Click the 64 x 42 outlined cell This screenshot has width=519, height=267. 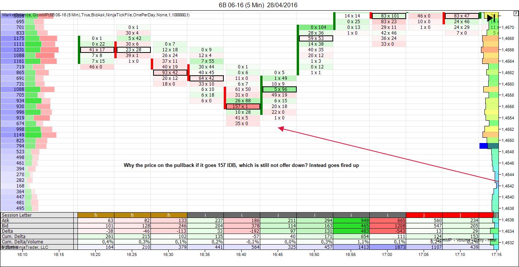[206, 78]
